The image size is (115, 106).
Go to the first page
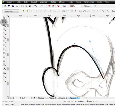tap(13, 98)
